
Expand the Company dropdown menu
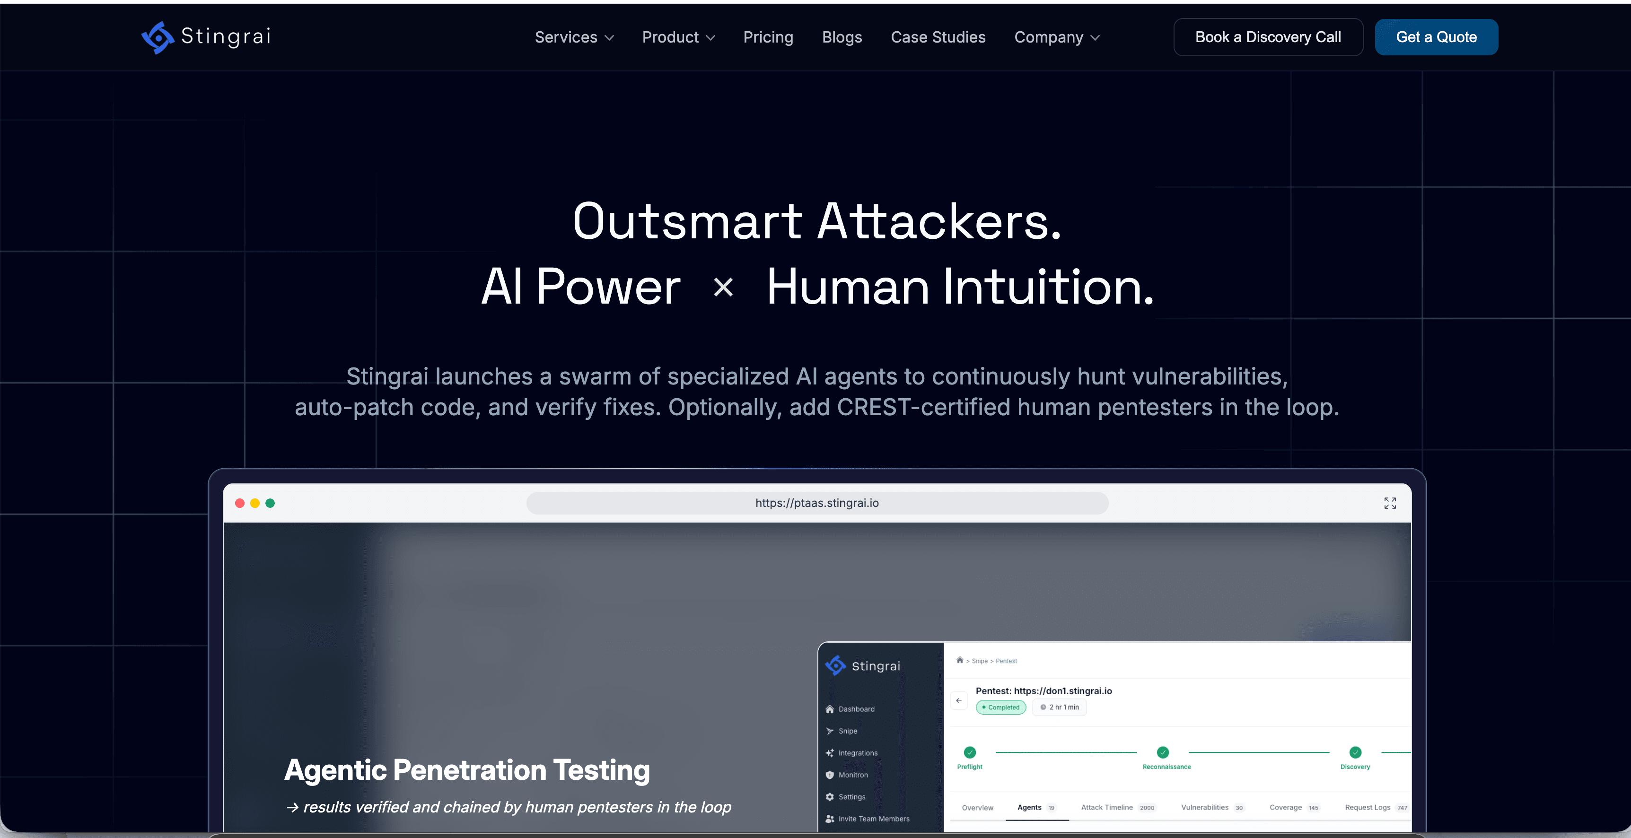point(1057,37)
